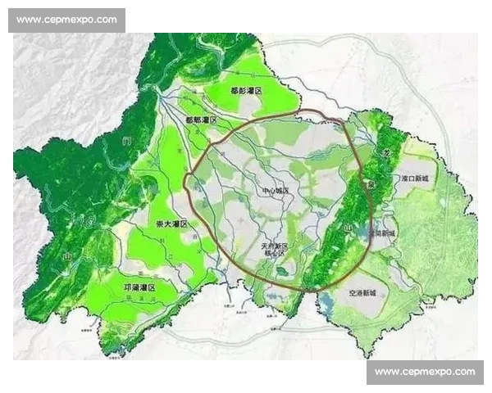Select the 都郫灌区 map label
Viewport: 492px width, 393px height.
tap(201, 120)
